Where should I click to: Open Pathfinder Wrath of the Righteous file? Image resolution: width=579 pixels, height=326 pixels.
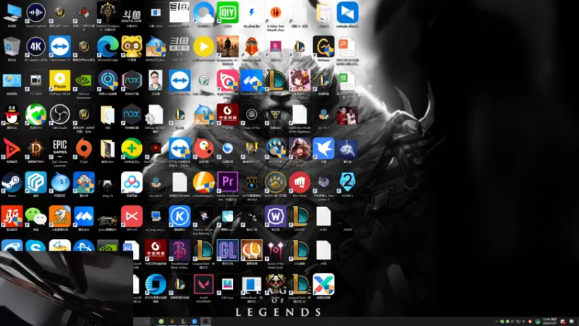[x=300, y=114]
